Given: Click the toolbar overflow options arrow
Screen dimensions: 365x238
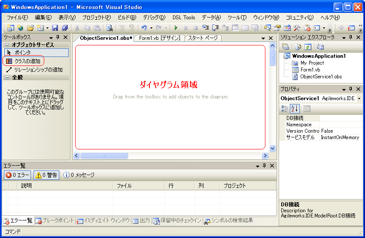Looking at the screenshot, I should (330, 30).
